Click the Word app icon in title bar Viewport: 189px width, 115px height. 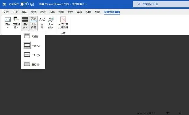pyautogui.click(x=5, y=4)
